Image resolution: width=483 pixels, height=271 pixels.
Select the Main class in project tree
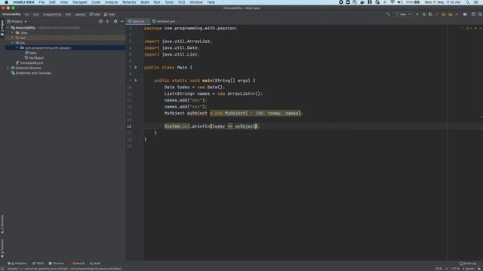pyautogui.click(x=30, y=53)
